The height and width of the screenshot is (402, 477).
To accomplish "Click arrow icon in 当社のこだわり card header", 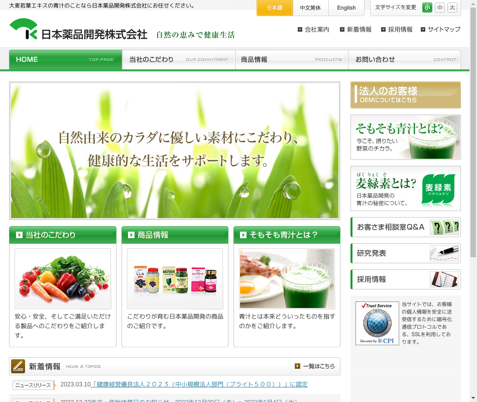I will pos(19,235).
